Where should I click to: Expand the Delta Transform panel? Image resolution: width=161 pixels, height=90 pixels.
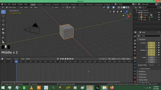145,69
